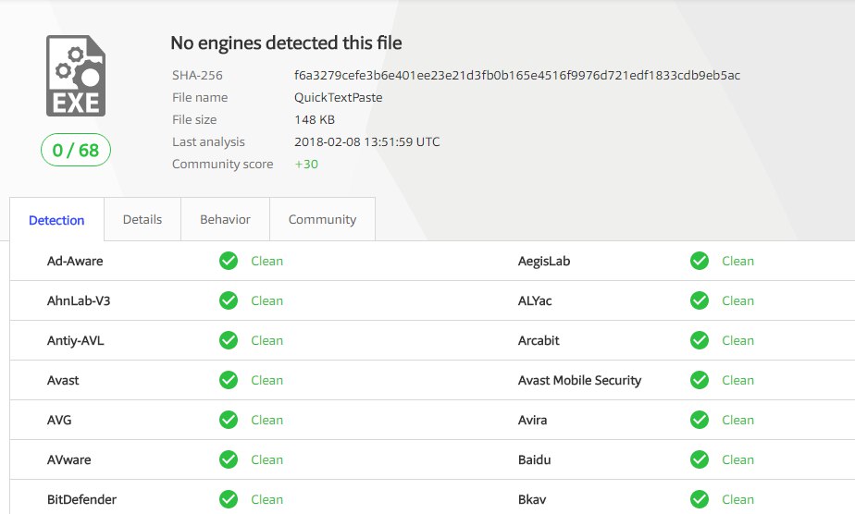
Task: Open the Behavior tab
Action: 225,219
